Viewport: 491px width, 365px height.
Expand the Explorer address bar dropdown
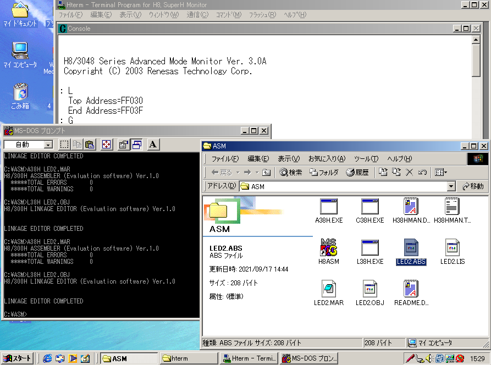(x=451, y=186)
